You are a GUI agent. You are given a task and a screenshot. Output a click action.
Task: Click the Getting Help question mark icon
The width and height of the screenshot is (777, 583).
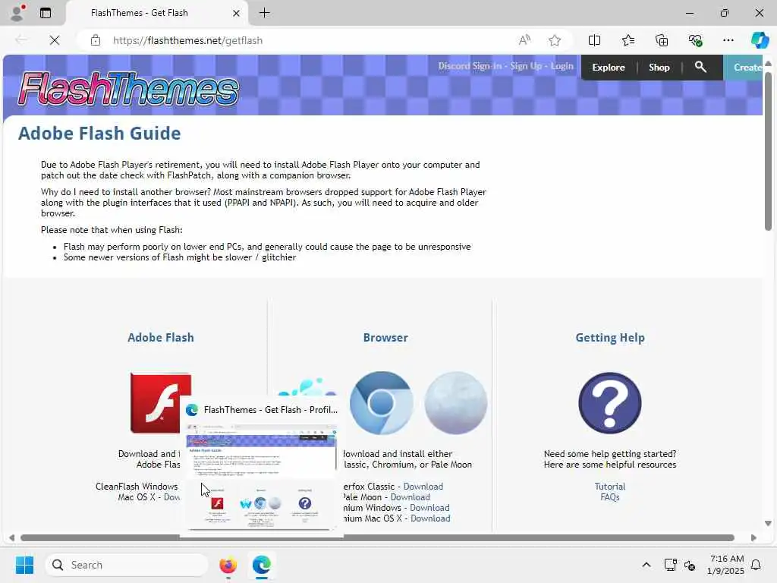pos(610,403)
